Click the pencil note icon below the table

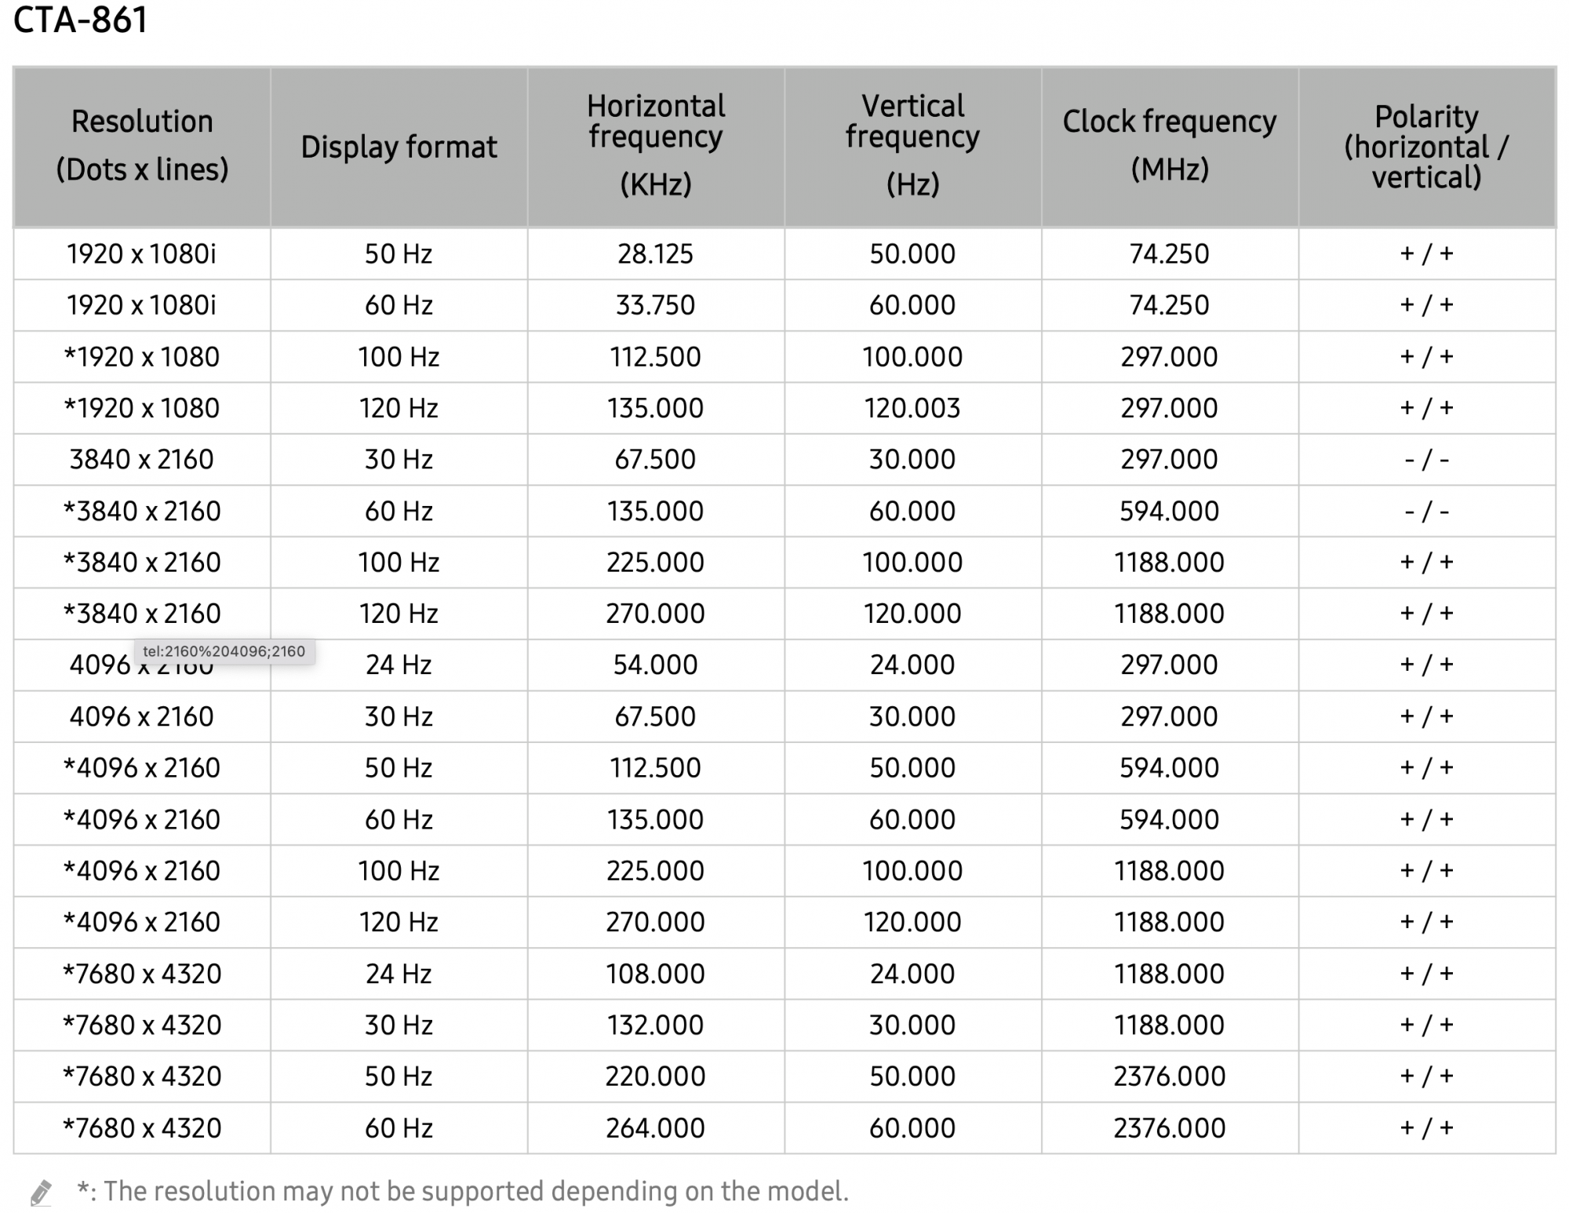point(41,1193)
